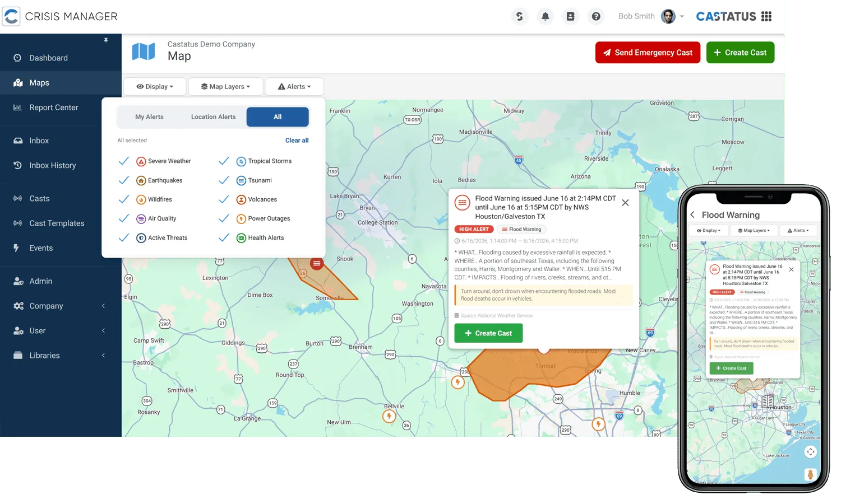The image size is (841, 504).
Task: Tap Create Cast on the phone screen
Action: point(732,368)
